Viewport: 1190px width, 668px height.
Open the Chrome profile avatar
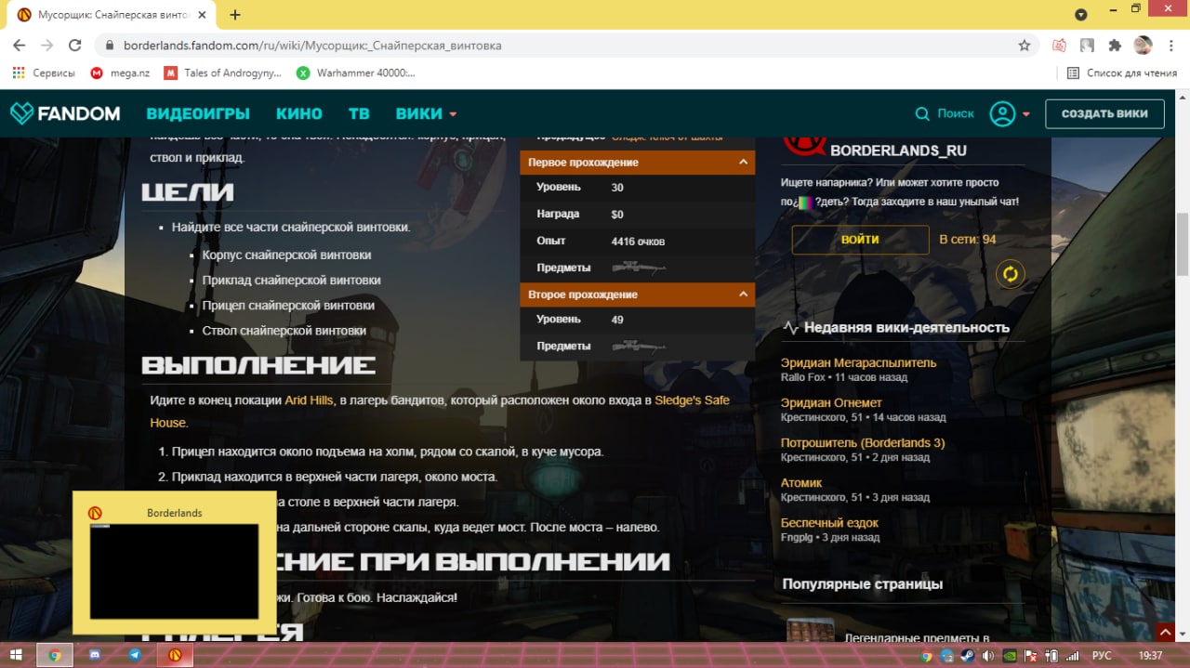1144,46
